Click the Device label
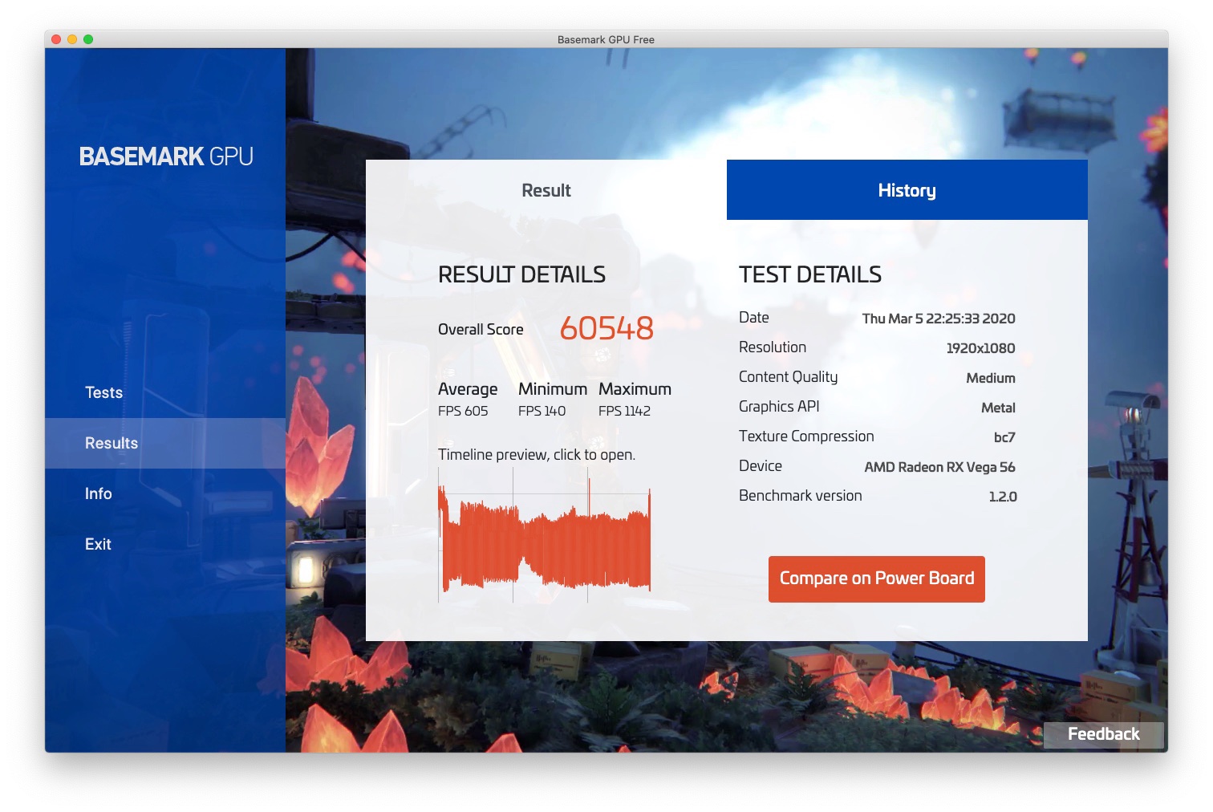 [x=761, y=466]
